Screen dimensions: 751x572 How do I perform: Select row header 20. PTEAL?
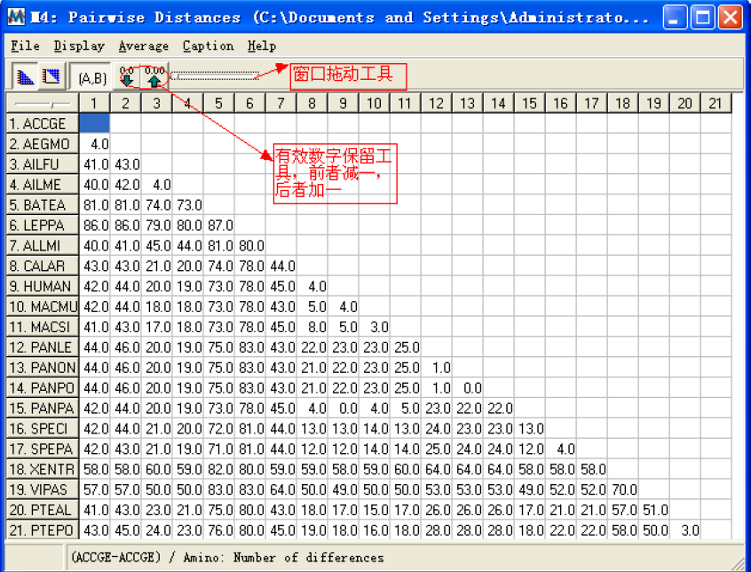[x=42, y=510]
